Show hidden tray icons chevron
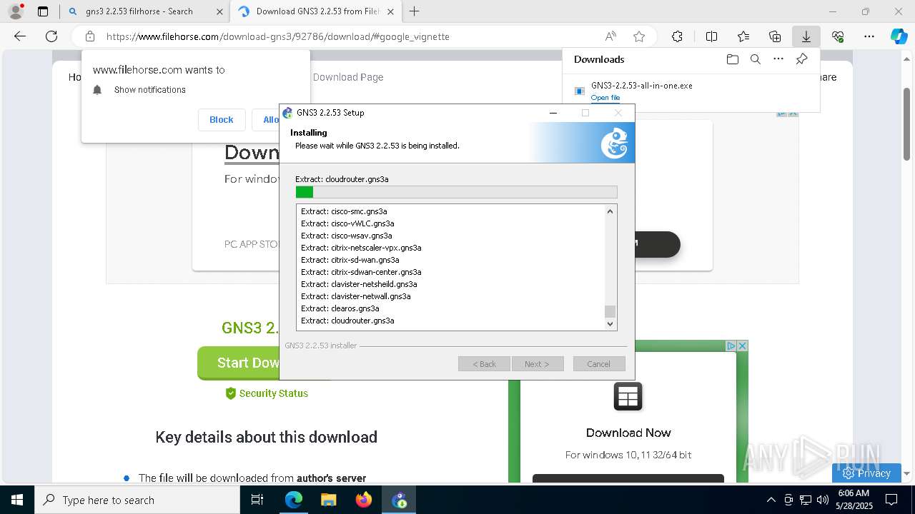Screen dimensions: 915x514 pyautogui.click(x=771, y=500)
